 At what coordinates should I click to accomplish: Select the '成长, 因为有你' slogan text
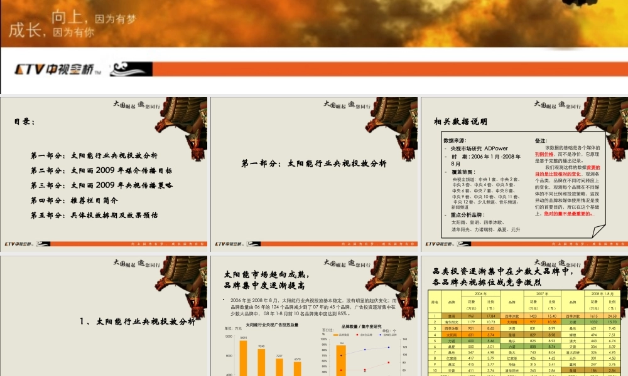(51, 31)
